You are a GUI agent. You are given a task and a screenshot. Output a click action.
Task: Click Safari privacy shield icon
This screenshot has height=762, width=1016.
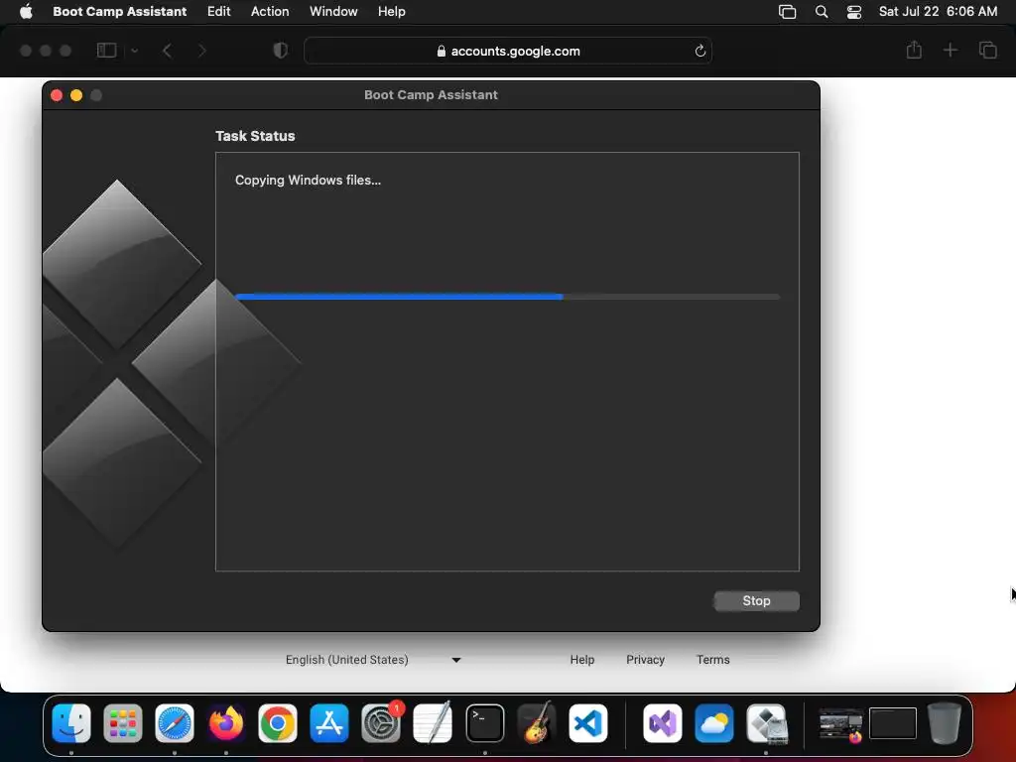280,51
